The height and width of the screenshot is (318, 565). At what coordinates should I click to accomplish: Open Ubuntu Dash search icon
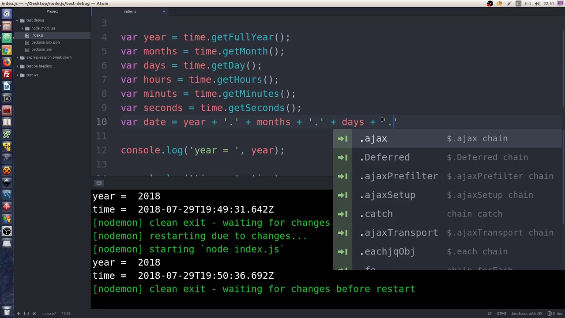pyautogui.click(x=7, y=14)
